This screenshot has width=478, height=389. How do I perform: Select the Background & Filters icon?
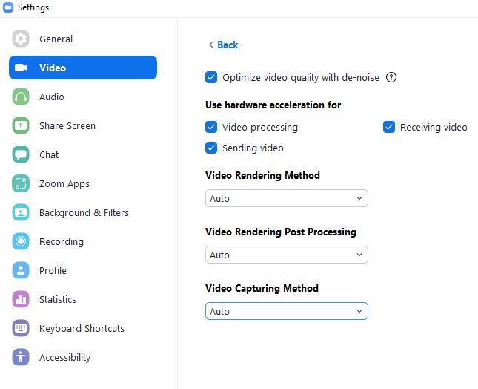pyautogui.click(x=21, y=212)
